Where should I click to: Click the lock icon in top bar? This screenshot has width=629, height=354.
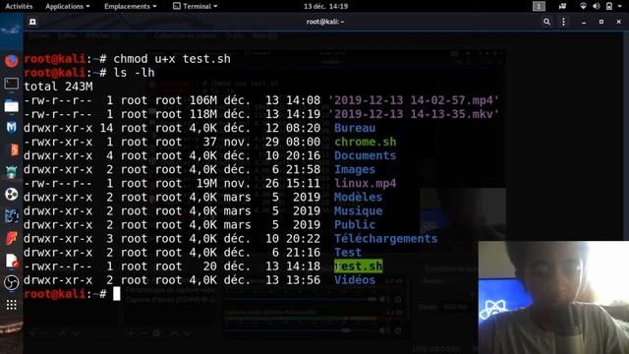[609, 6]
